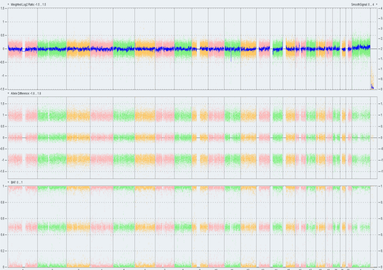Click the blue signal drop at far right
This screenshot has height=270, width=383.
pyautogui.click(x=371, y=86)
